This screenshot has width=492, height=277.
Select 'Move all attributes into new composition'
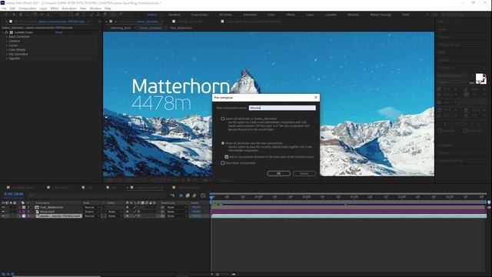(x=223, y=143)
